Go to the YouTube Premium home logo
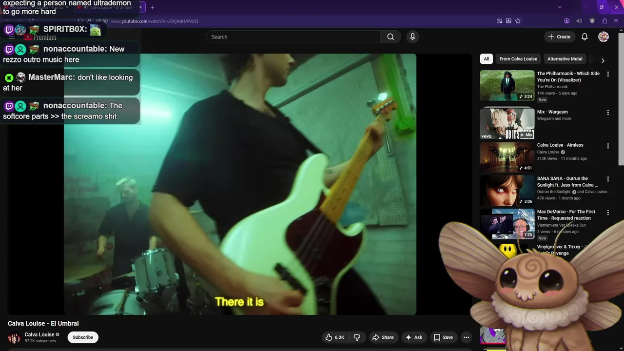 (x=40, y=37)
